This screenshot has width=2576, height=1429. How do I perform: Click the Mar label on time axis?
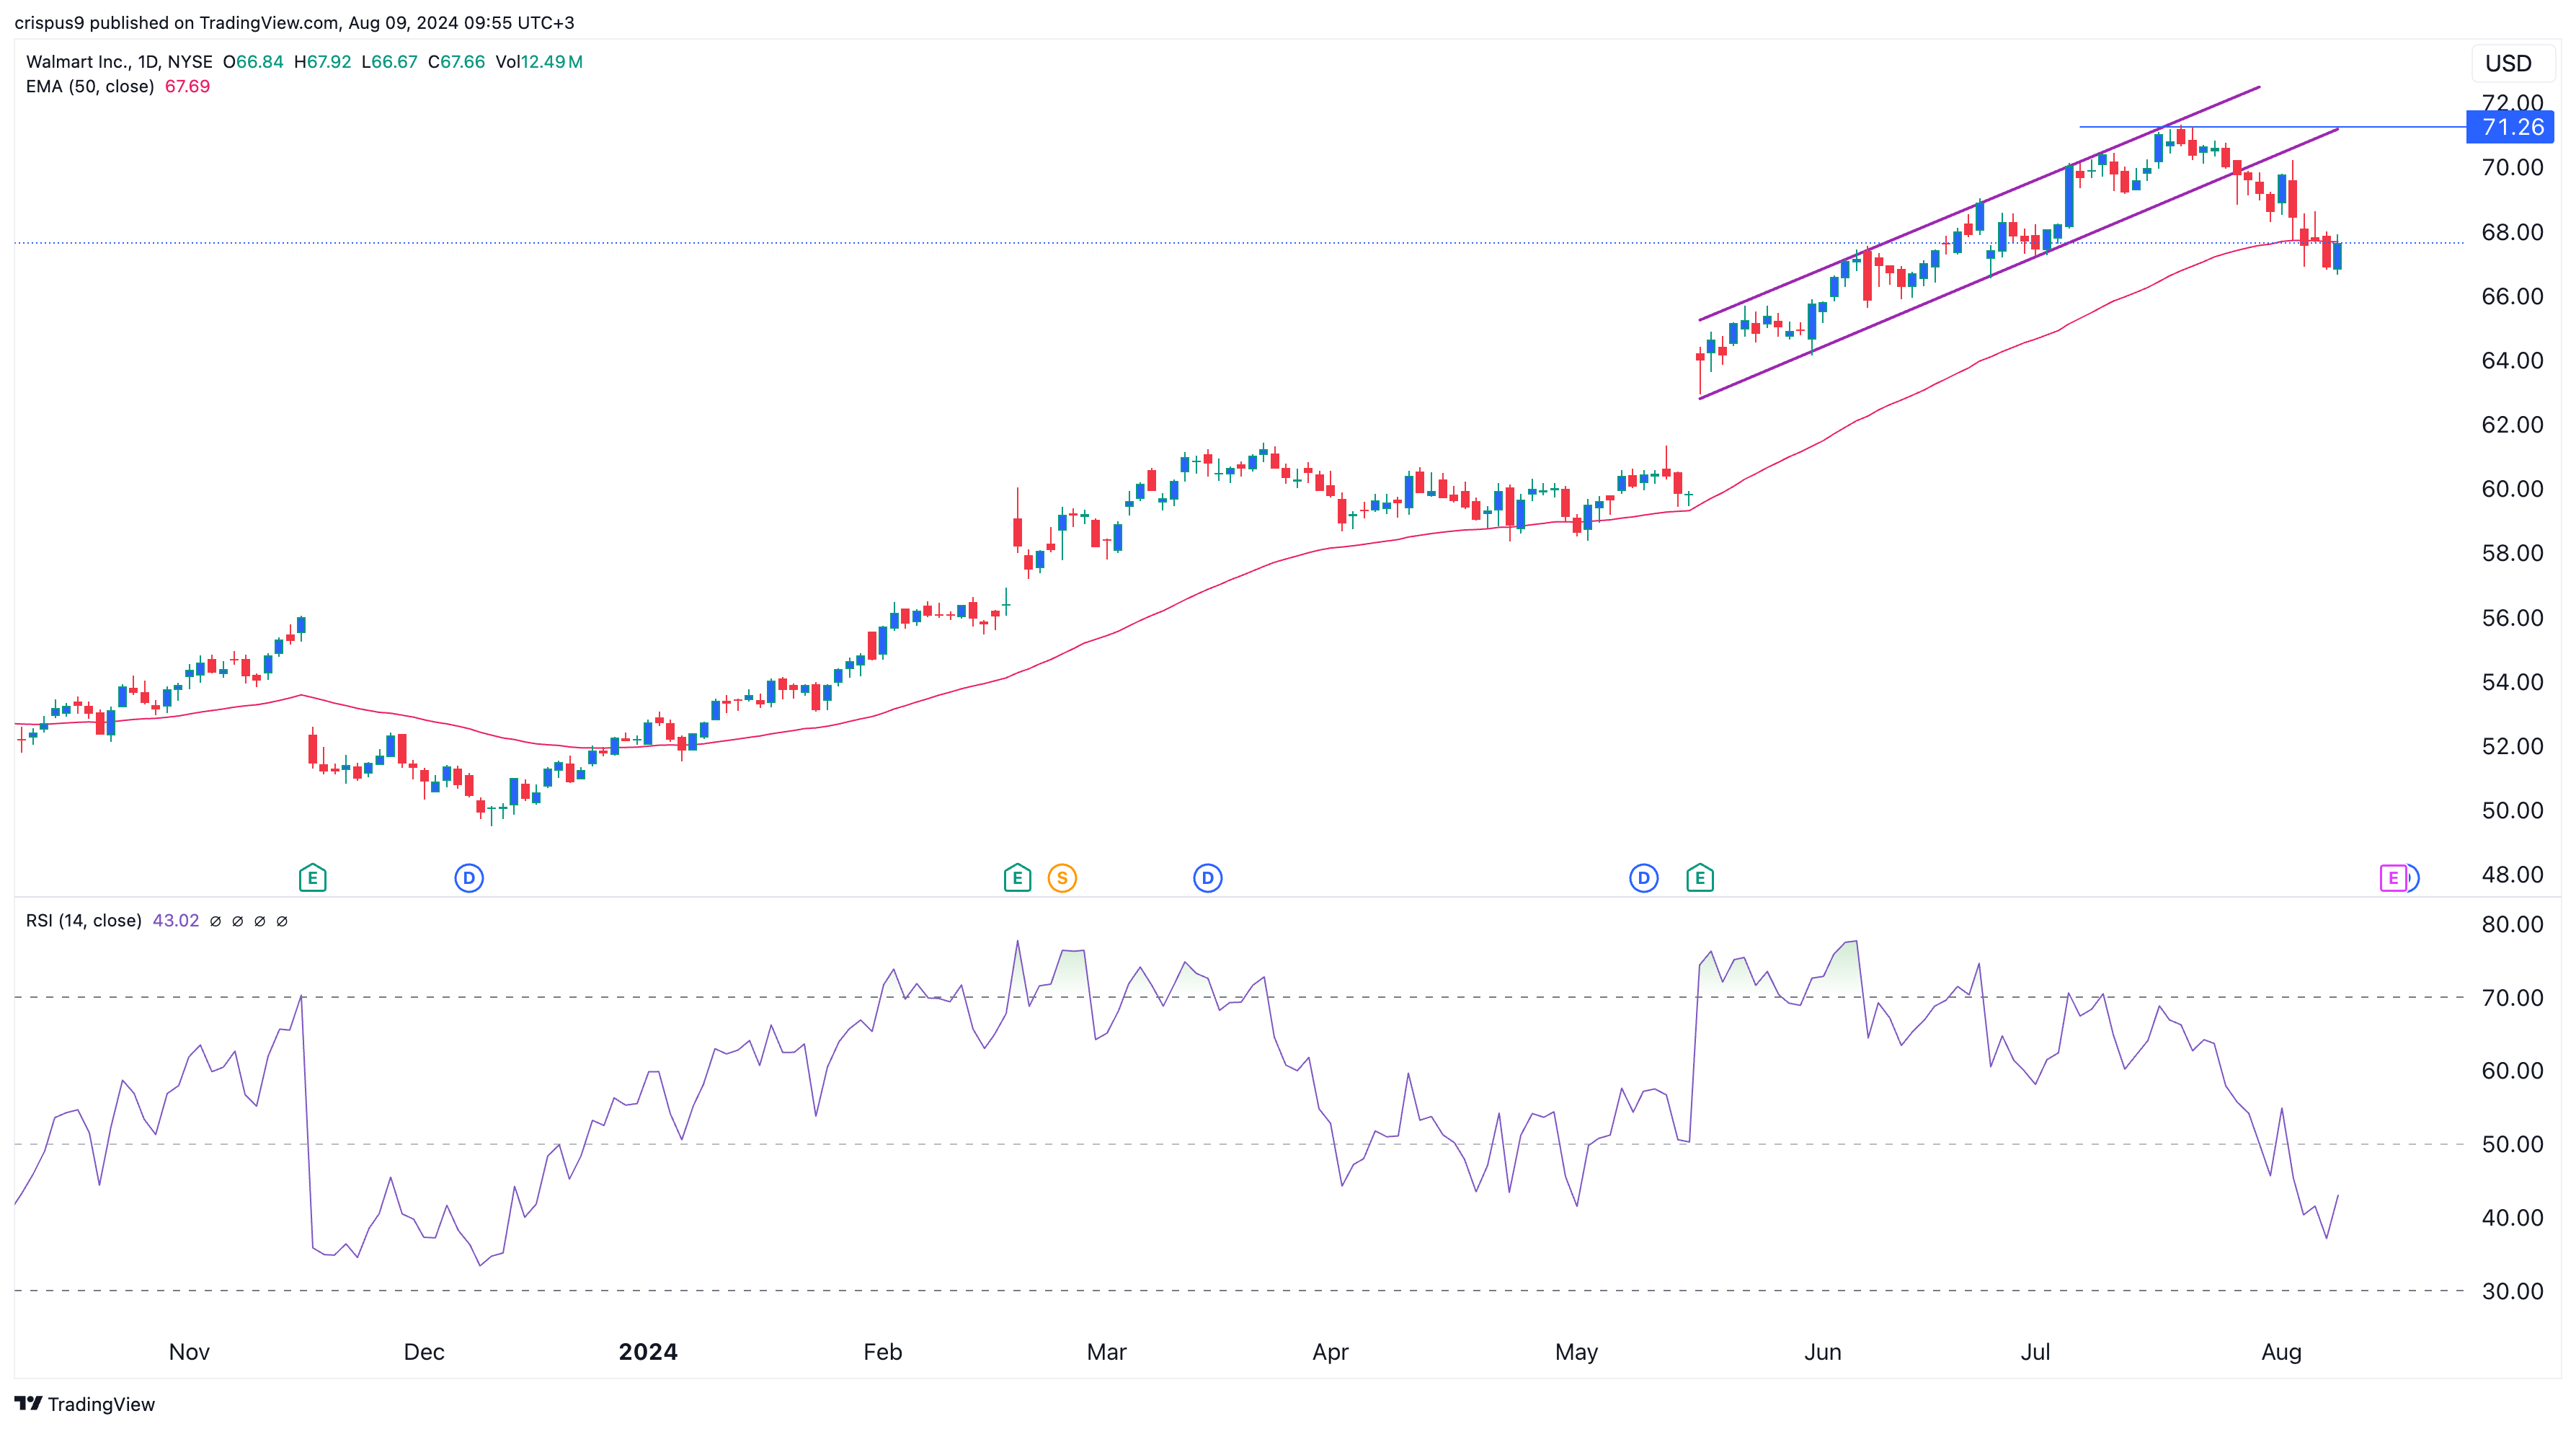tap(1107, 1352)
